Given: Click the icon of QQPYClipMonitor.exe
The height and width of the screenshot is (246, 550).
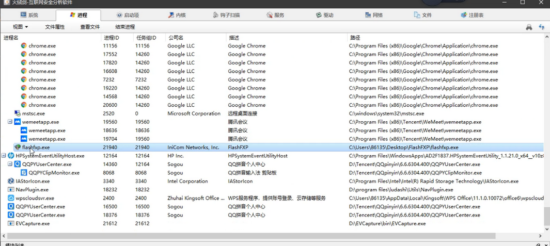Looking at the screenshot, I should 24,173.
